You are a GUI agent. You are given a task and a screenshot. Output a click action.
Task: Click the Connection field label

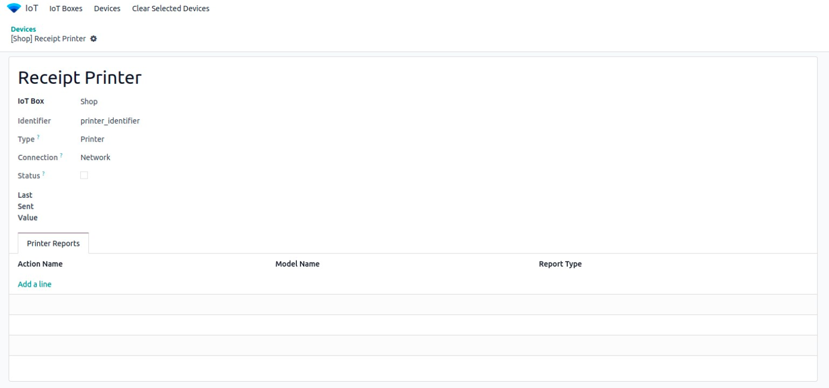point(38,157)
